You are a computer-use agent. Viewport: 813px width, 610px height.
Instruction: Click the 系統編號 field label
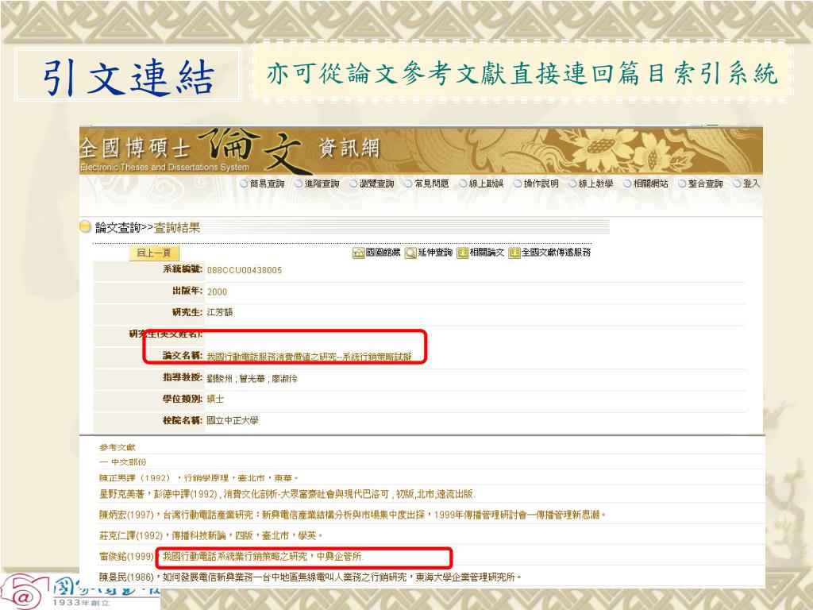pyautogui.click(x=183, y=269)
